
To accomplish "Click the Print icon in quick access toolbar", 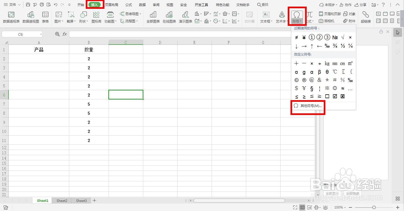I will coord(42,5).
